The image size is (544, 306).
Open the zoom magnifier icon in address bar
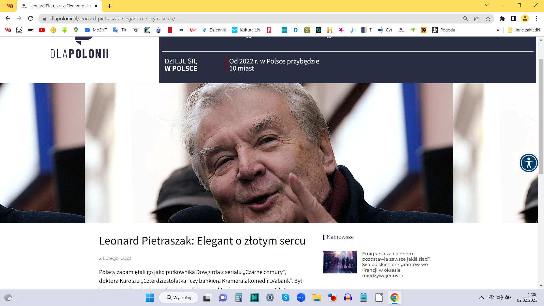click(x=465, y=18)
